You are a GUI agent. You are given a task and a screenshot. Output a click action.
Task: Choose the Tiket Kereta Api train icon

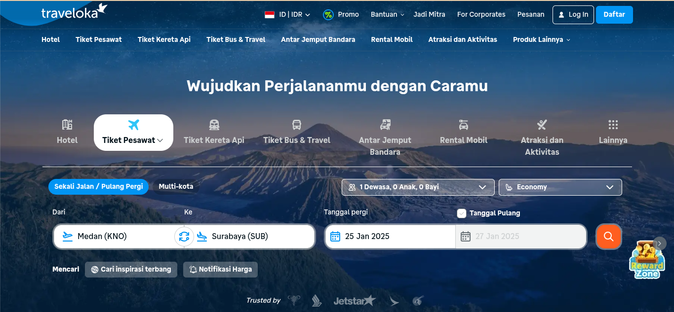(x=214, y=125)
